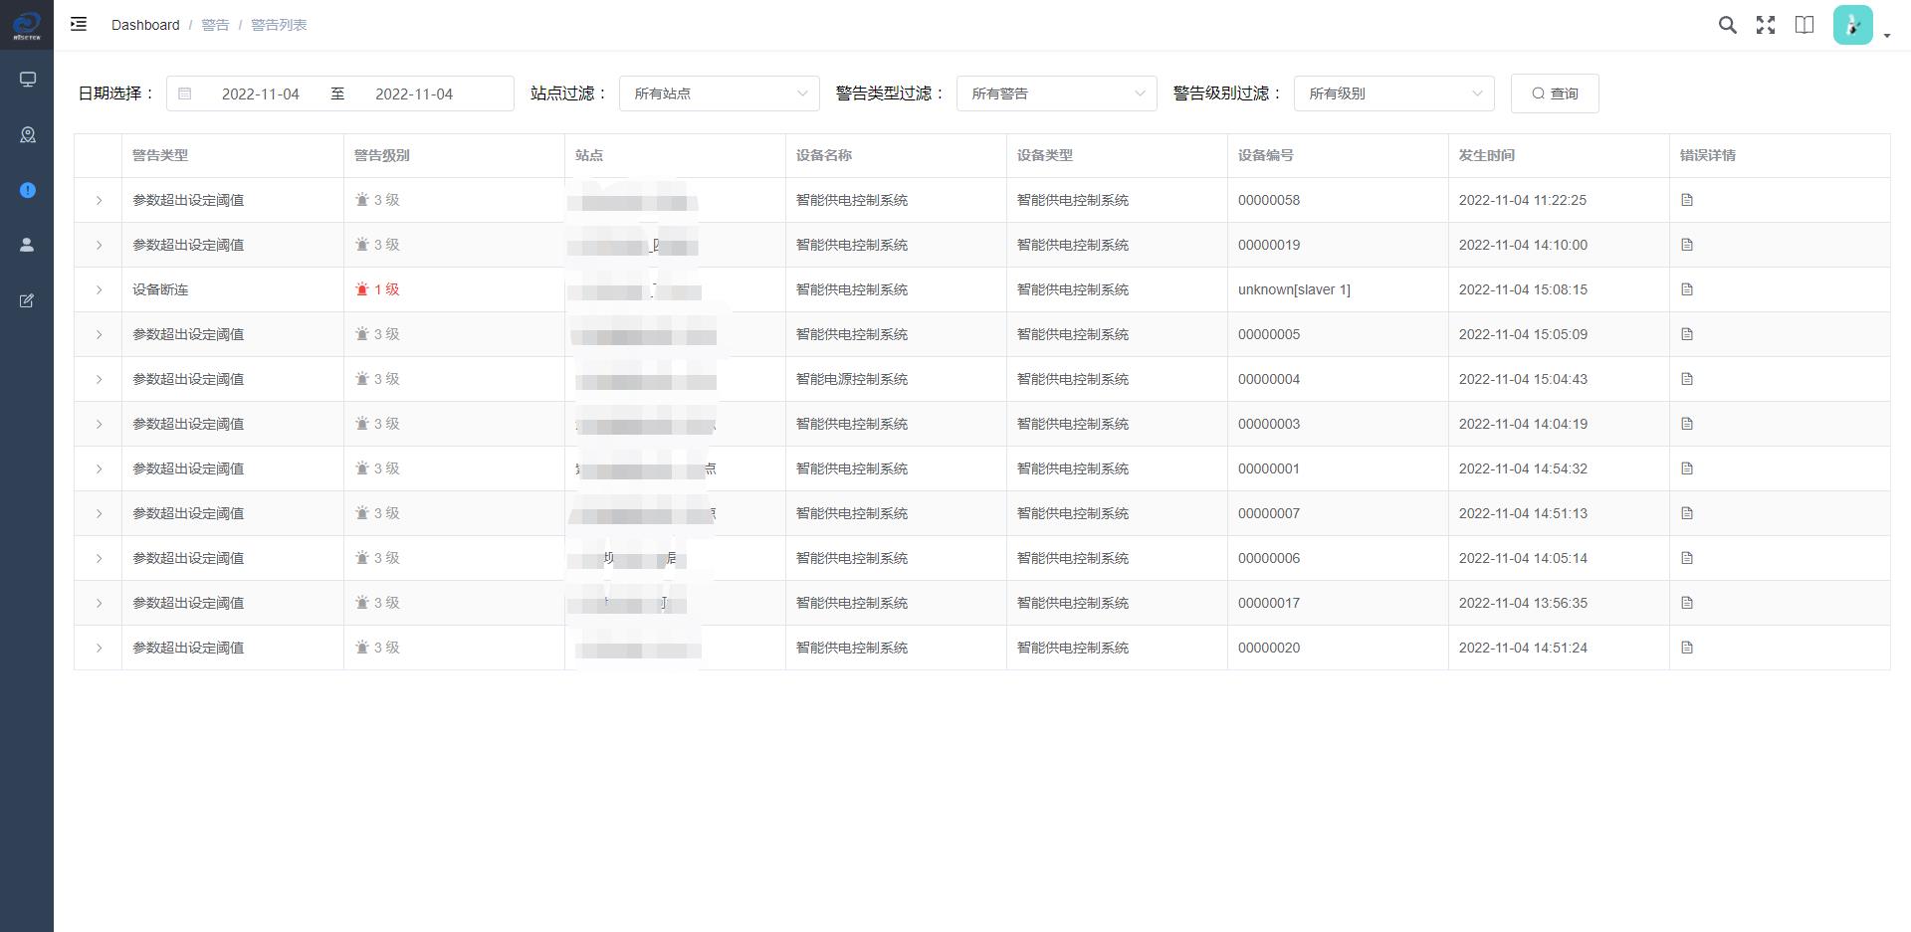The height and width of the screenshot is (932, 1911).
Task: Click the edit pencil sidebar icon
Action: [28, 300]
